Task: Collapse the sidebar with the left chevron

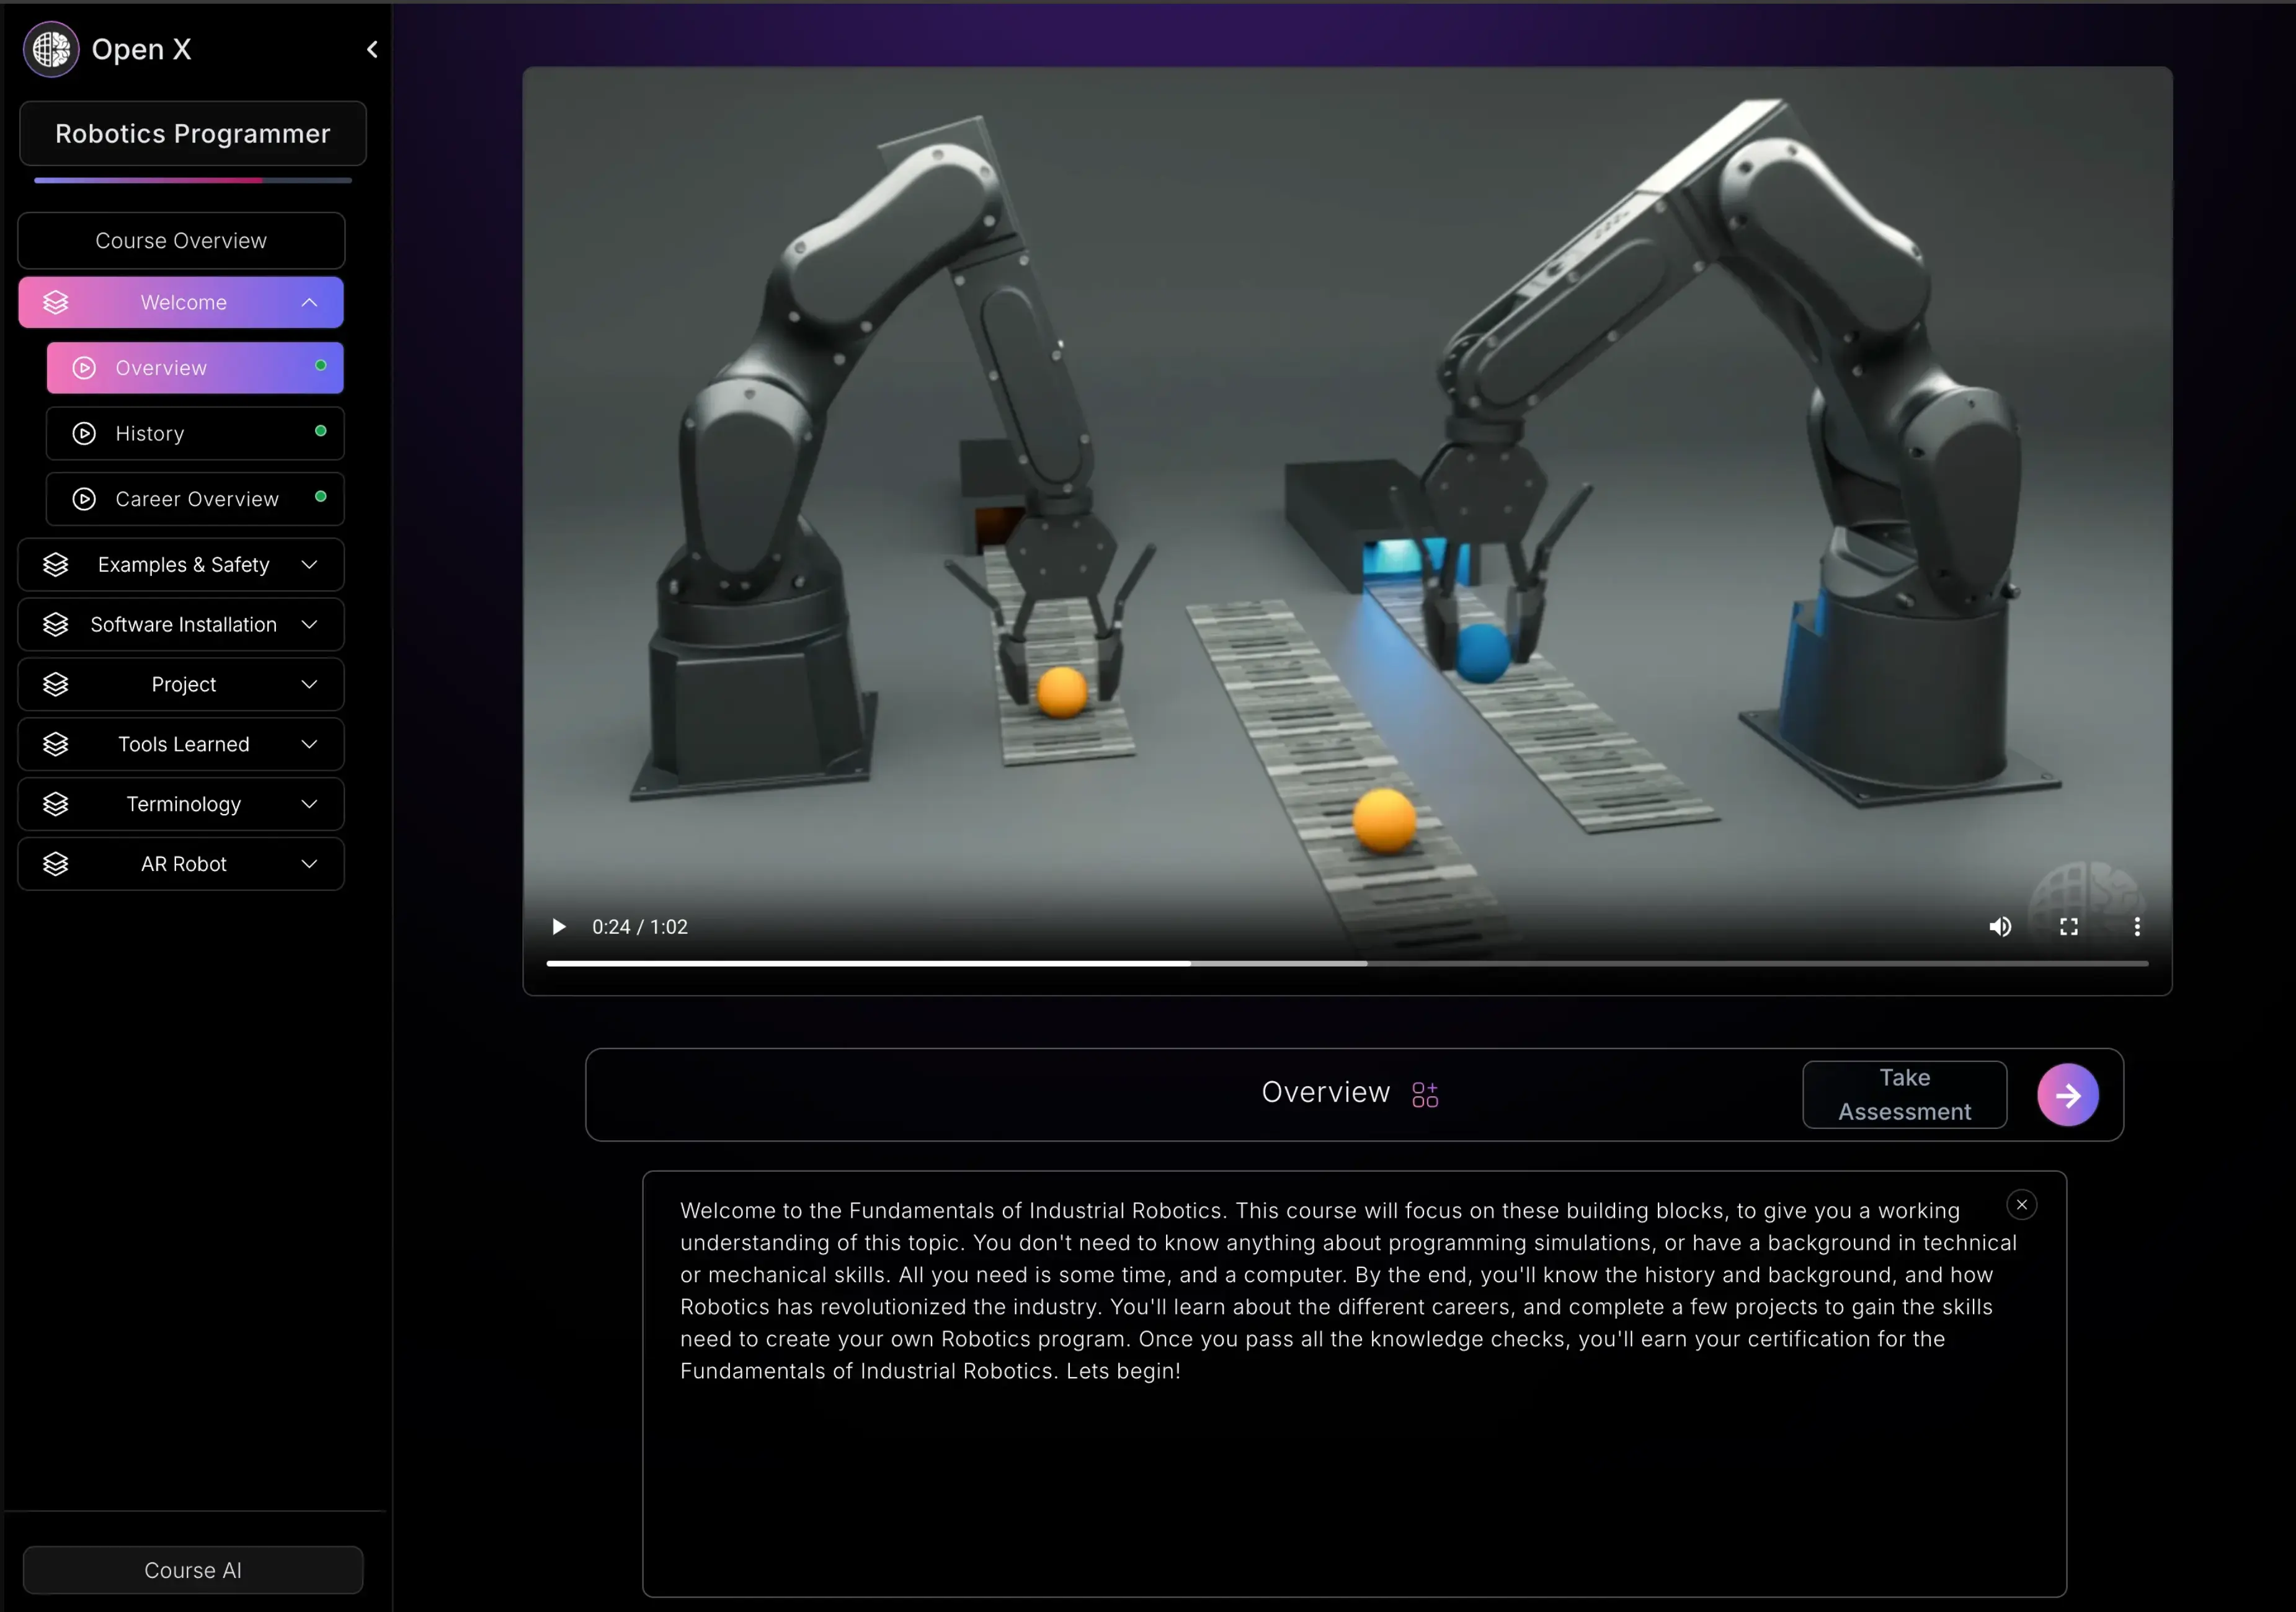Action: (372, 49)
